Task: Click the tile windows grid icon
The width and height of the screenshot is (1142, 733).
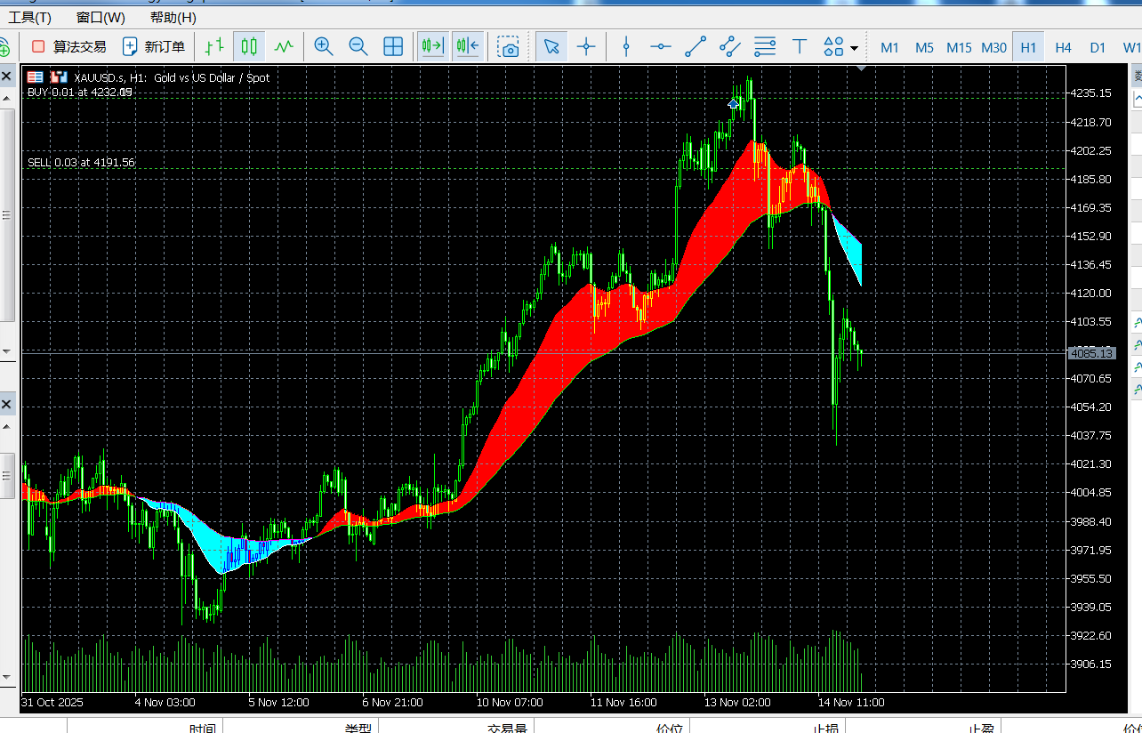Action: 393,47
